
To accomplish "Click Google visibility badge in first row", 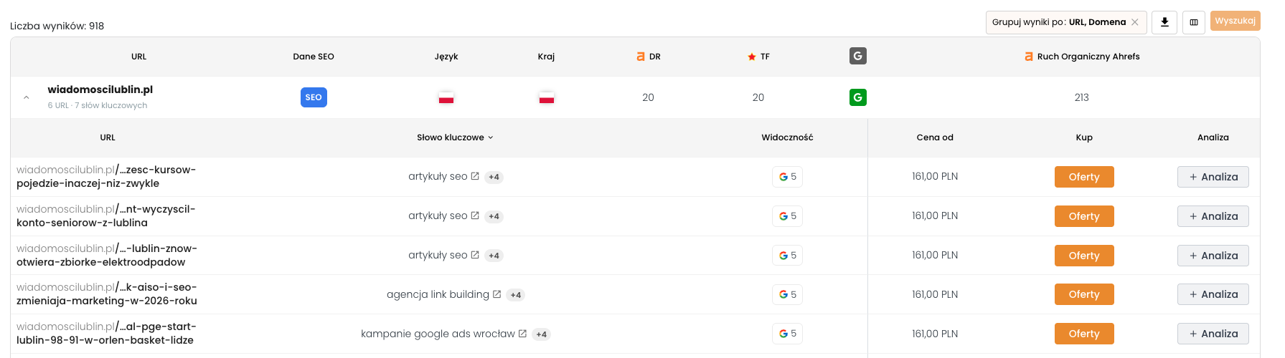I will pos(787,177).
